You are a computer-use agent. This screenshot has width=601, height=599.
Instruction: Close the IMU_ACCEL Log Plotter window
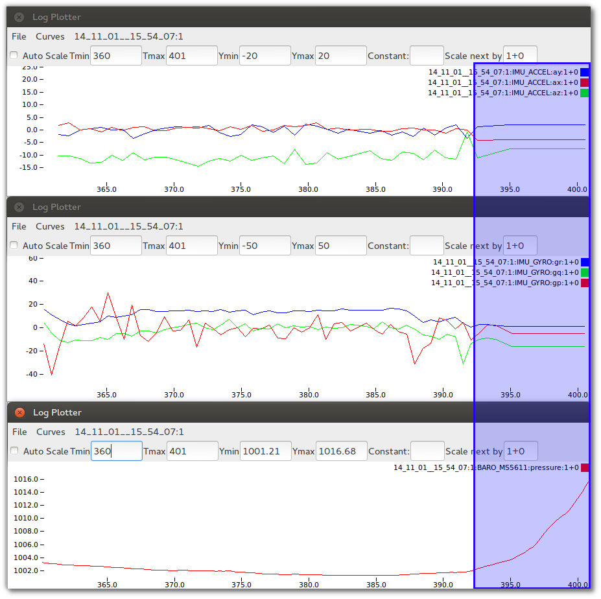[x=19, y=17]
